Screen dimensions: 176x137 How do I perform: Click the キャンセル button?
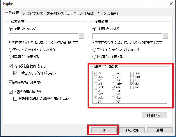pos(132,130)
